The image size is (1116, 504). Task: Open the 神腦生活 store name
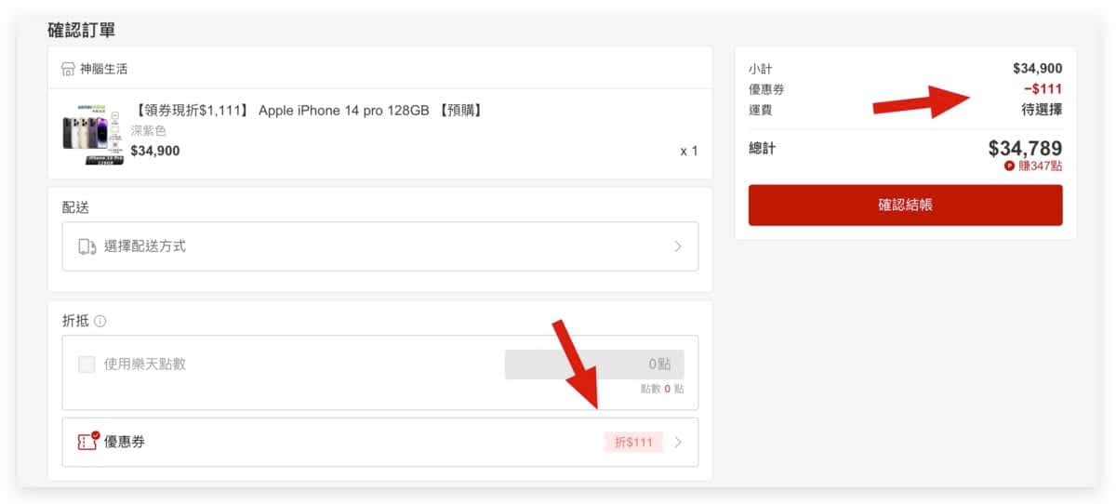pos(103,69)
